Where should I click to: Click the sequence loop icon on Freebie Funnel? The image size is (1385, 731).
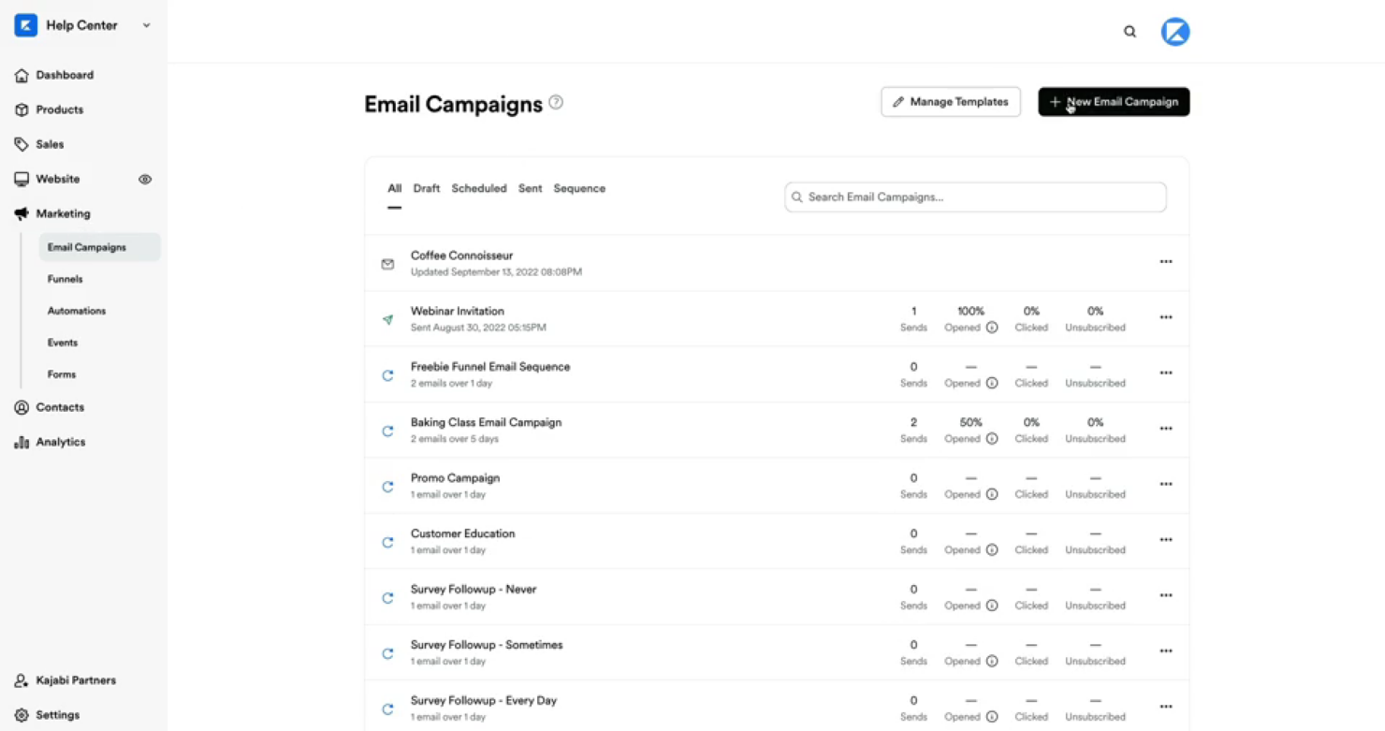pyautogui.click(x=387, y=375)
